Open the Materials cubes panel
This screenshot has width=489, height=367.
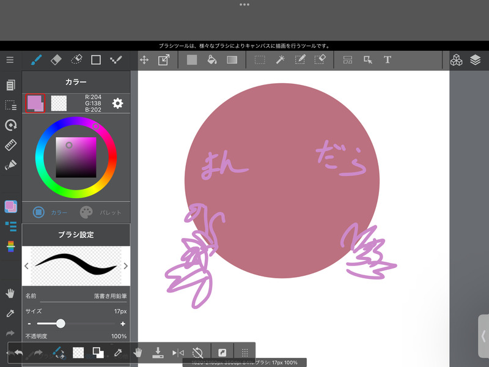click(456, 59)
